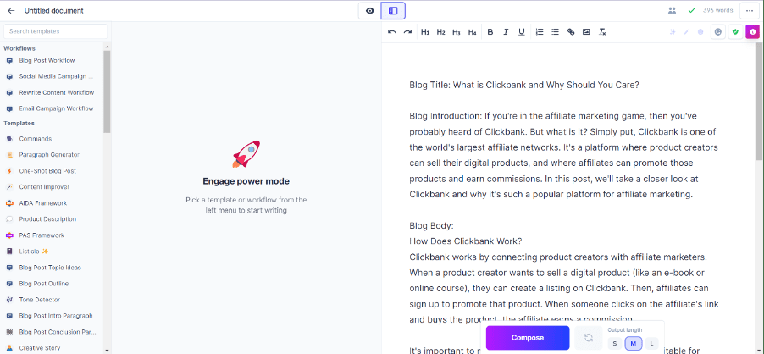This screenshot has height=354, width=764.
Task: Click the 'Blog Body:' line
Action: (x=432, y=226)
